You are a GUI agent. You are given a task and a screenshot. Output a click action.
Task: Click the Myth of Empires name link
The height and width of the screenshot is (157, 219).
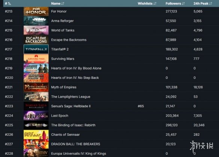(x=64, y=87)
